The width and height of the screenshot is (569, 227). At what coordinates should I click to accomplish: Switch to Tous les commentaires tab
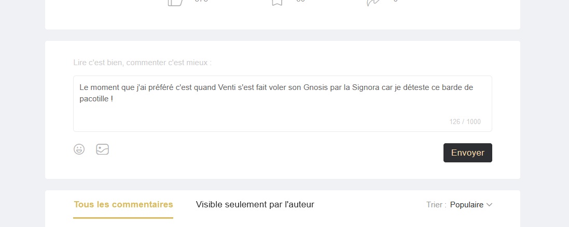coord(123,205)
